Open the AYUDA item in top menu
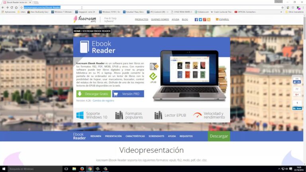Viewport: 306px width, 172px height. click(175, 20)
